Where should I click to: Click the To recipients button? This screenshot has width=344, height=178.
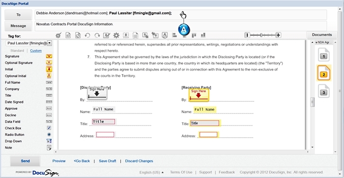pos(18,15)
